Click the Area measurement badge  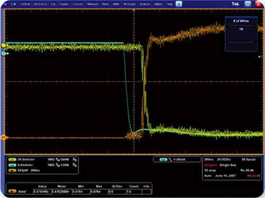click(12, 192)
